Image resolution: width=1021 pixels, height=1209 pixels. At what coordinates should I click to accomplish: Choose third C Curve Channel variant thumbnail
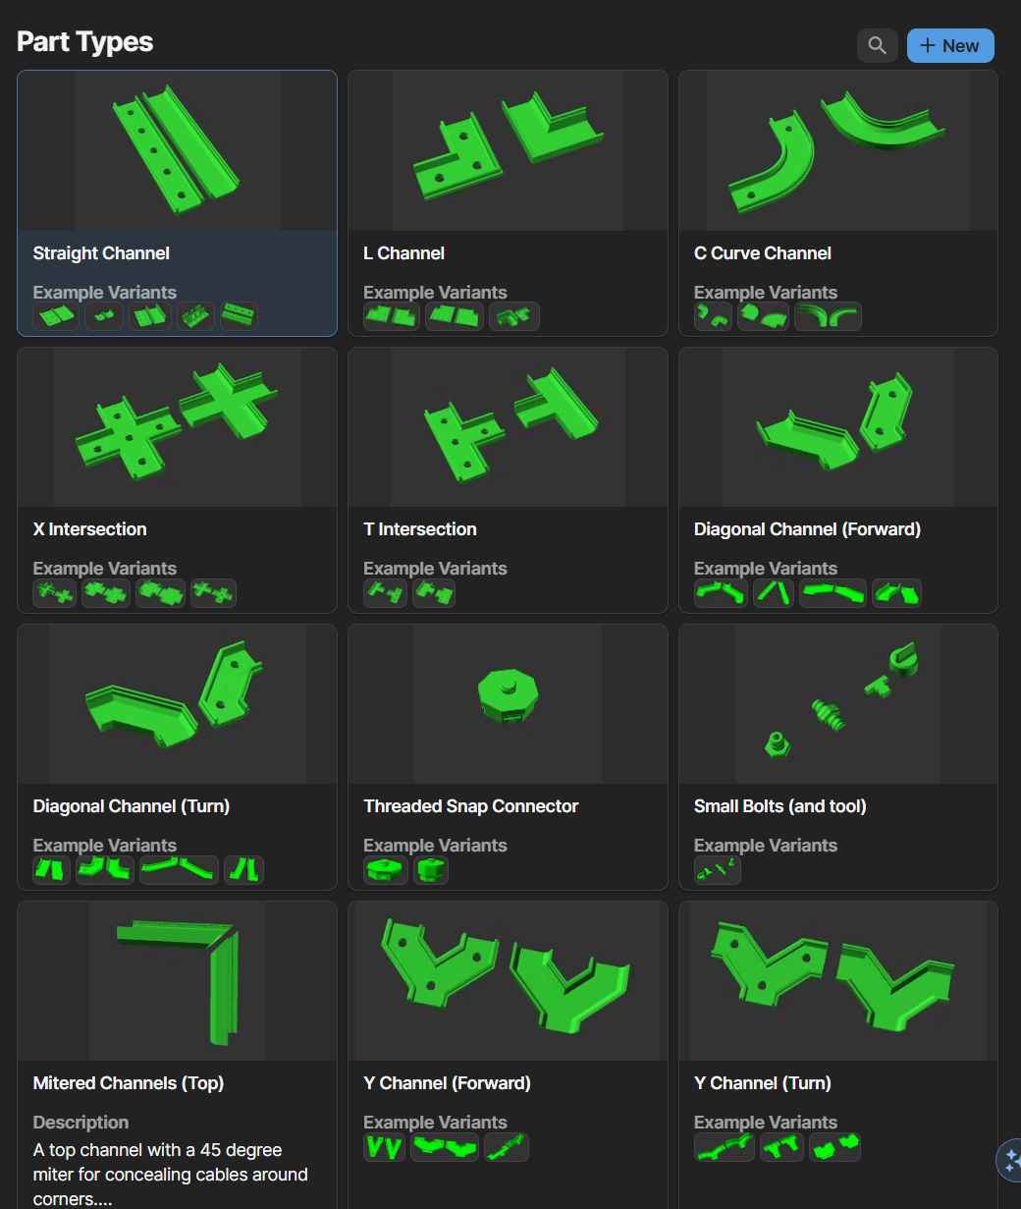(x=828, y=316)
